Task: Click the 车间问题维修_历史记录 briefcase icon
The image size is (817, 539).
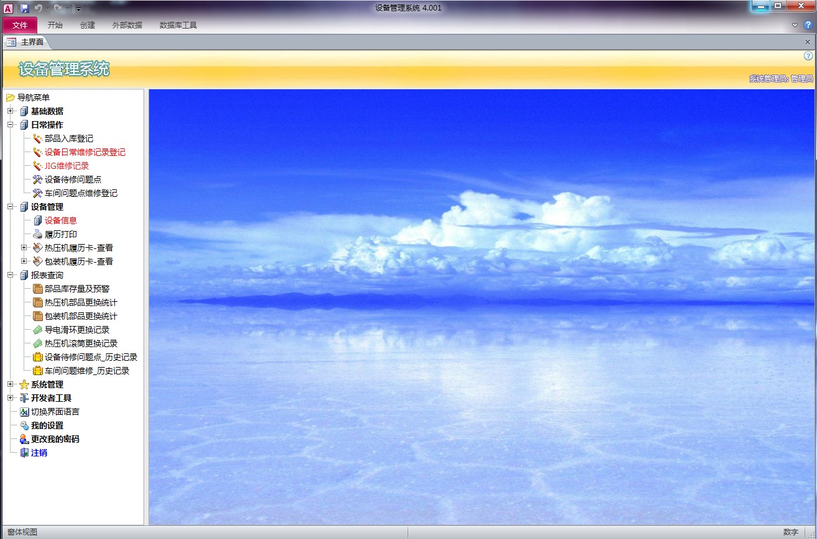Action: (x=38, y=371)
